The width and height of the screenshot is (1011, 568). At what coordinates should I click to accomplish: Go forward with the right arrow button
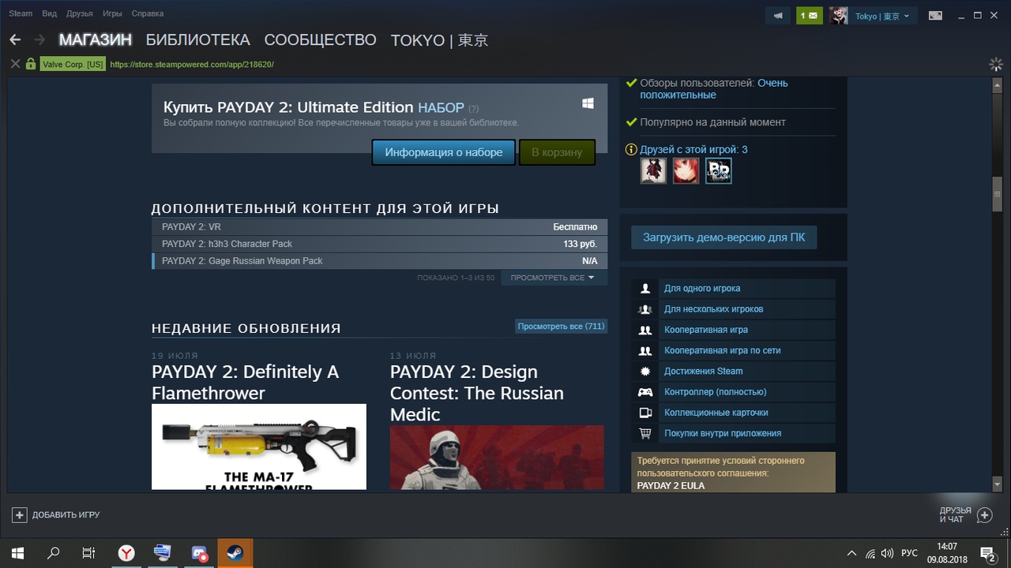(x=39, y=39)
